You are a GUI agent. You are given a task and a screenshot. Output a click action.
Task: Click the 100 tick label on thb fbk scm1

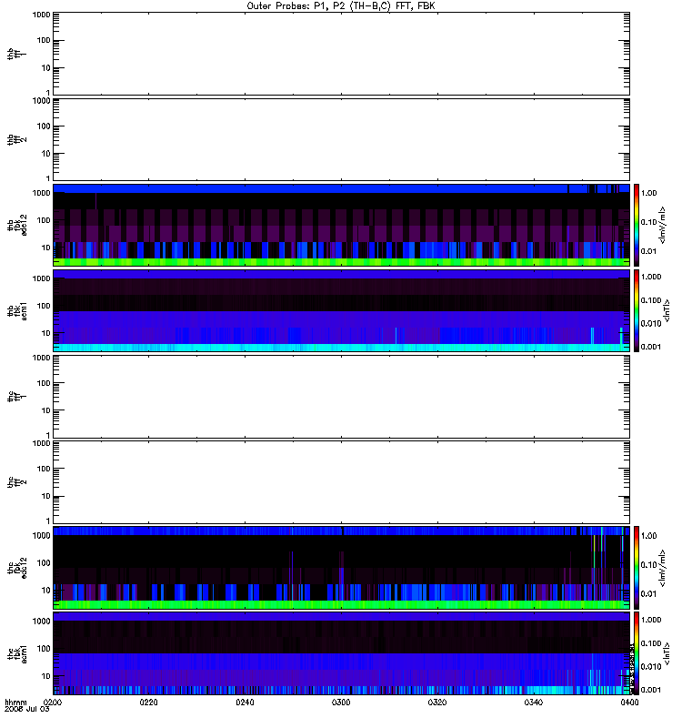click(x=44, y=306)
